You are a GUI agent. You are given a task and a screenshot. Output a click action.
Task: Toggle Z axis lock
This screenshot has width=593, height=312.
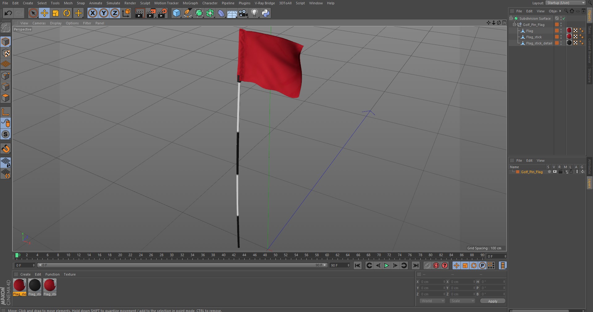pos(115,13)
